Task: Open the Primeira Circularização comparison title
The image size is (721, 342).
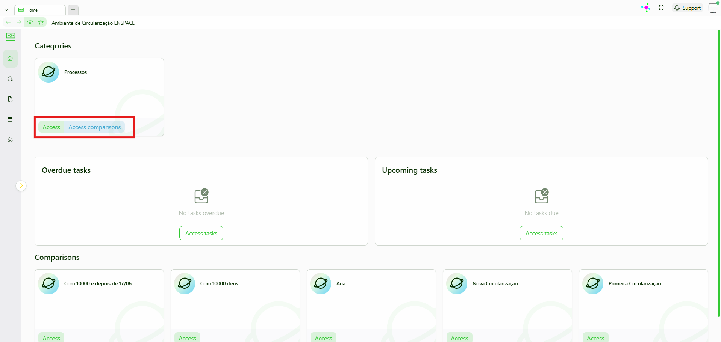Action: tap(635, 283)
